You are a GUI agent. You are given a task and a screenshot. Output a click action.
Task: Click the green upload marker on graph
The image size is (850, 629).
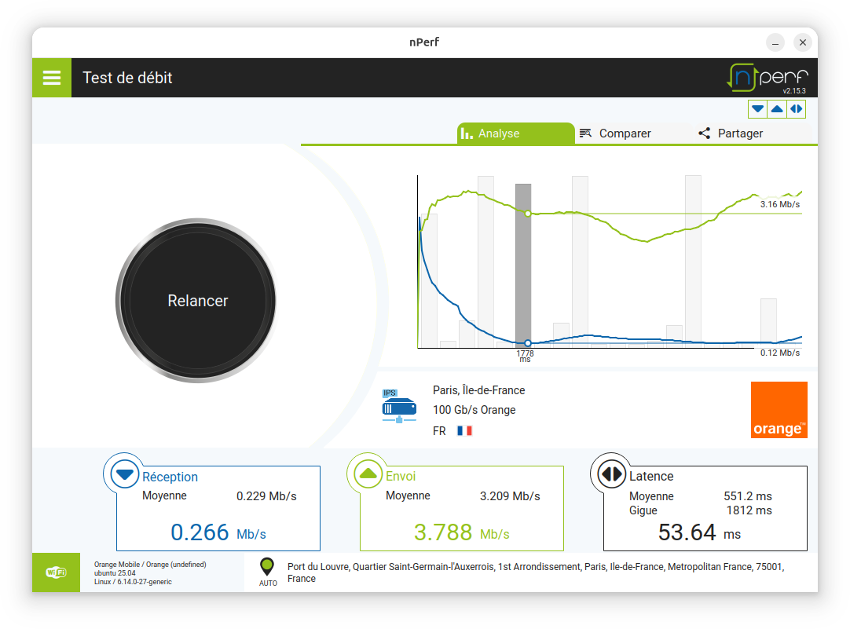(528, 214)
